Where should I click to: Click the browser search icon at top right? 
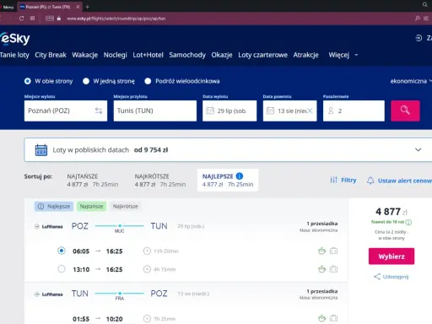pos(424,4)
